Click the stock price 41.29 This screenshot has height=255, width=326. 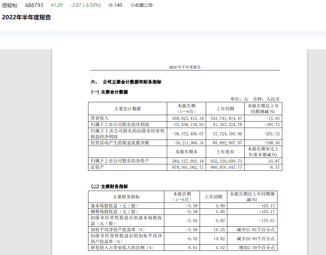pyautogui.click(x=57, y=5)
